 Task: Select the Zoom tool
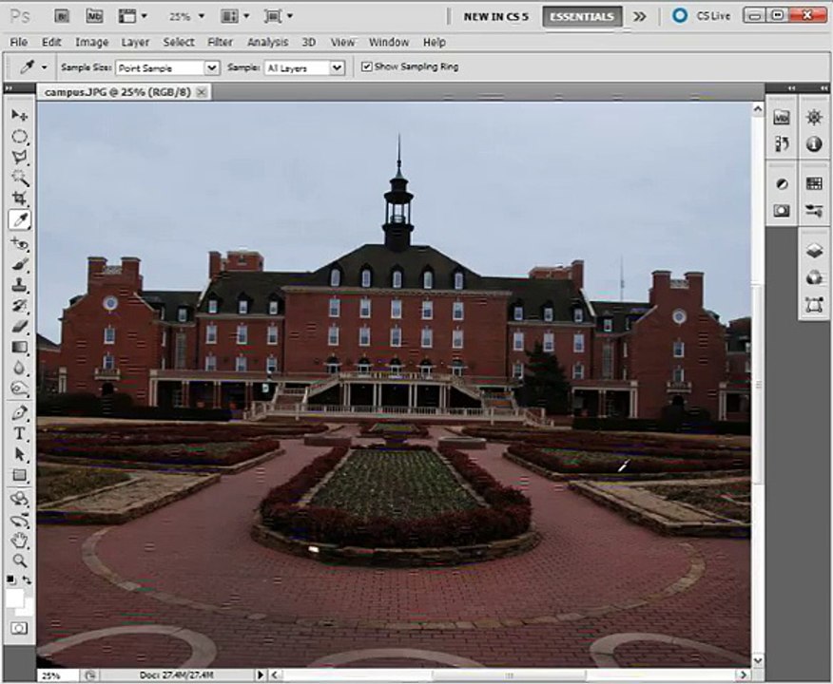[20, 560]
